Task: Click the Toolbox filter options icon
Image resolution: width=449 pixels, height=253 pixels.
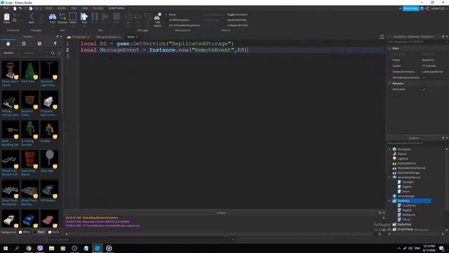Action: pyautogui.click(x=59, y=53)
